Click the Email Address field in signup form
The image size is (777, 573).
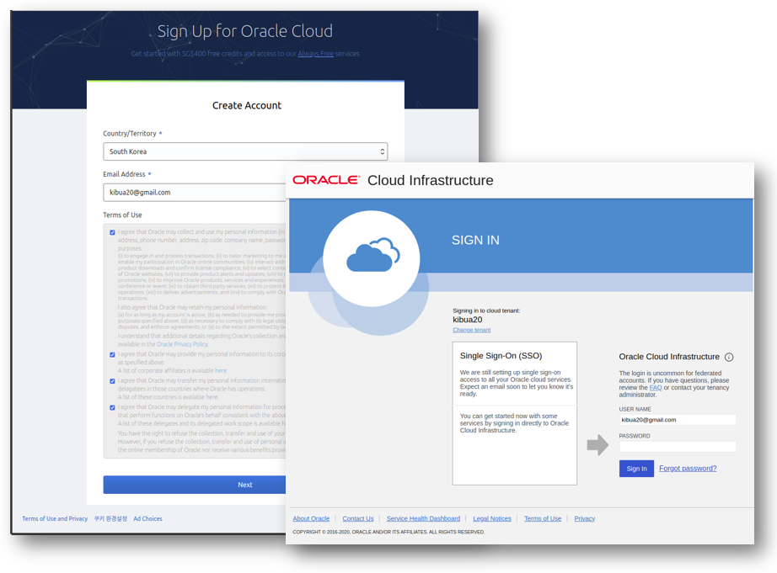(x=194, y=193)
